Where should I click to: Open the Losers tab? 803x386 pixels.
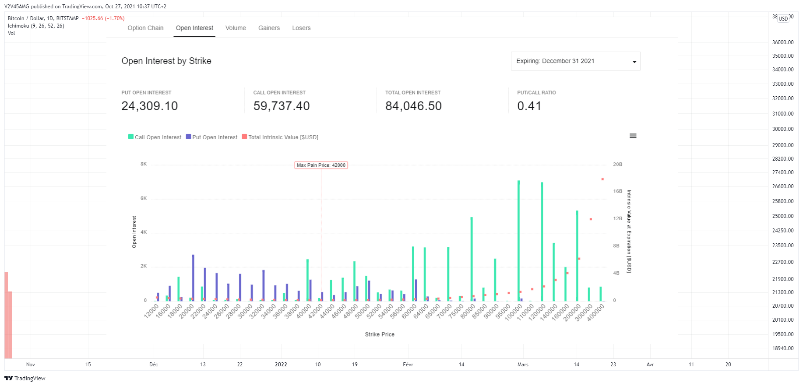click(301, 28)
